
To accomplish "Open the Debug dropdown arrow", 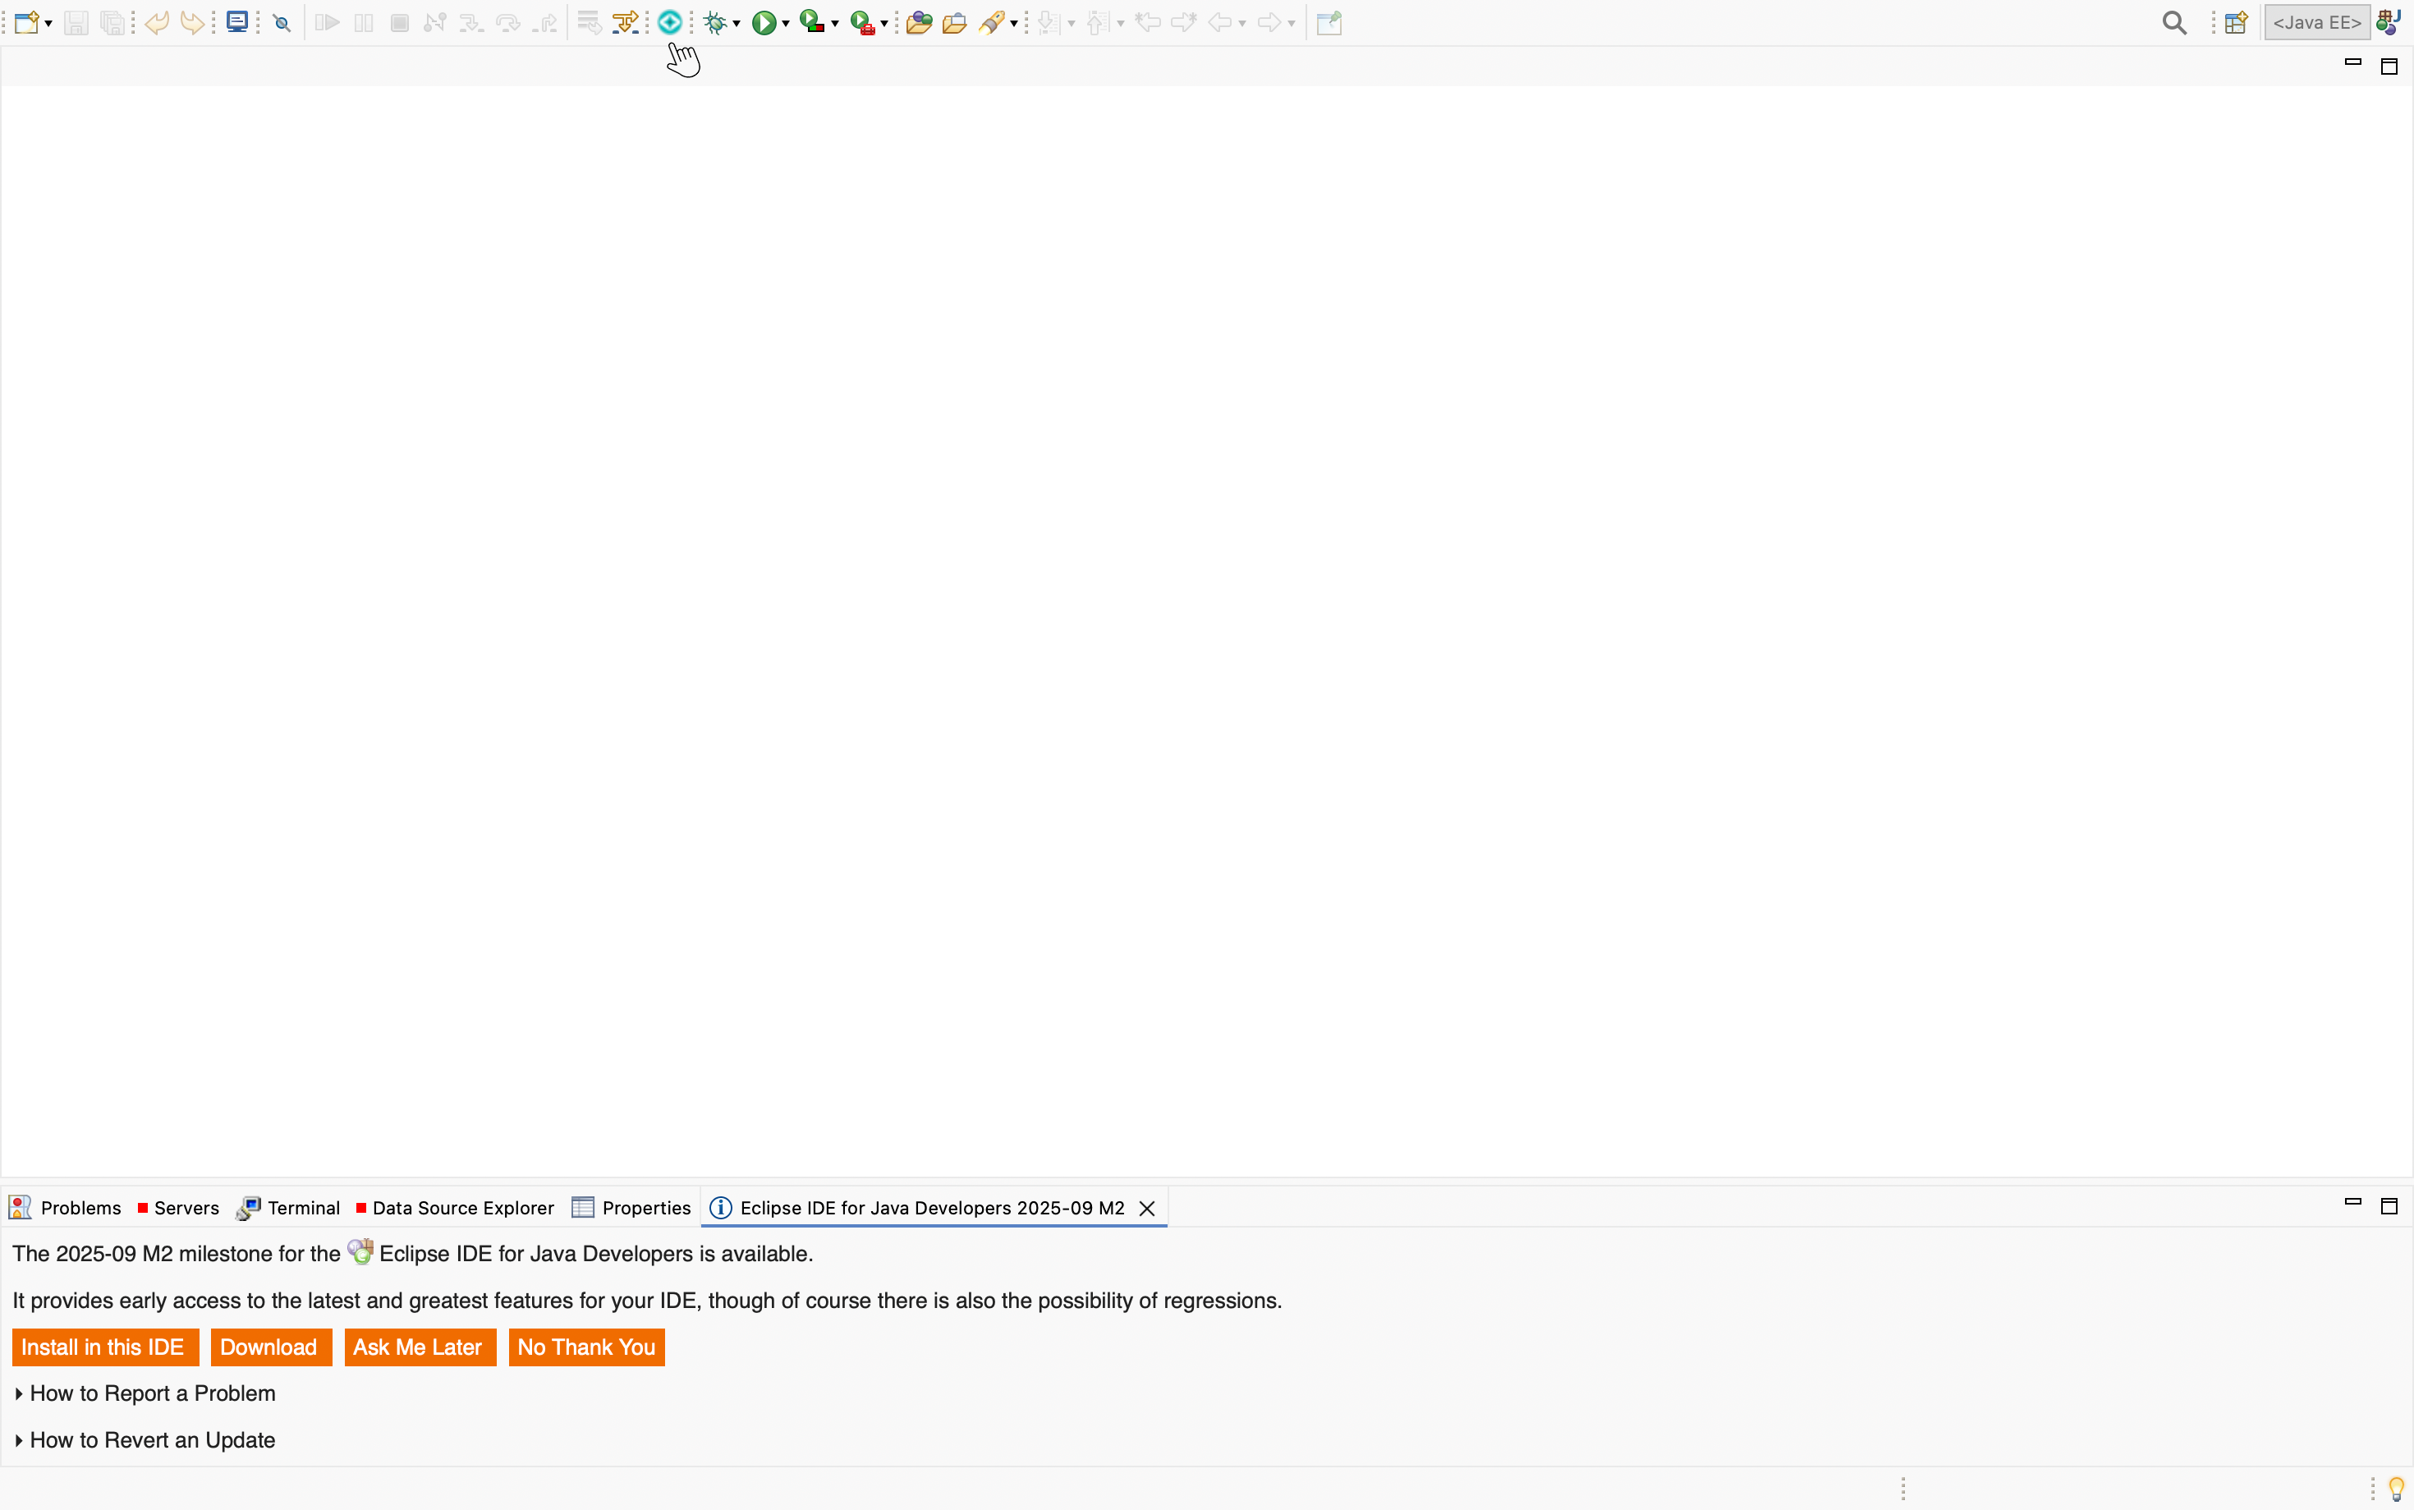I will (737, 23).
